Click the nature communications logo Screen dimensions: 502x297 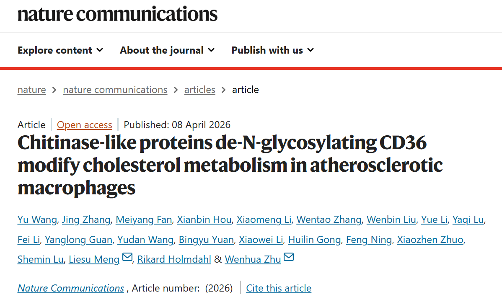point(117,15)
